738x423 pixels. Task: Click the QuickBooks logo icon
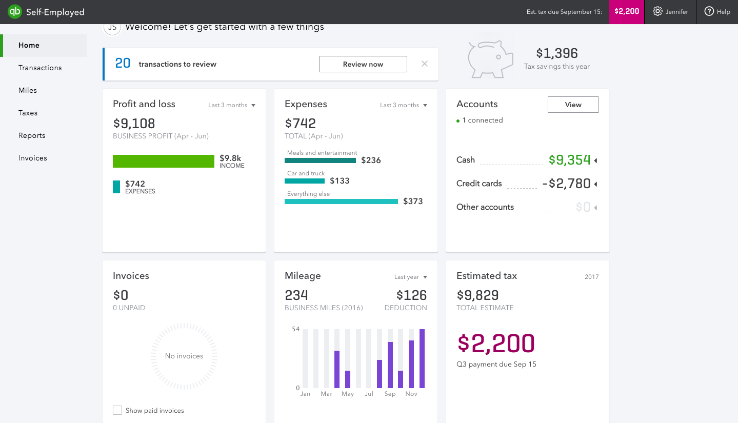click(x=15, y=12)
